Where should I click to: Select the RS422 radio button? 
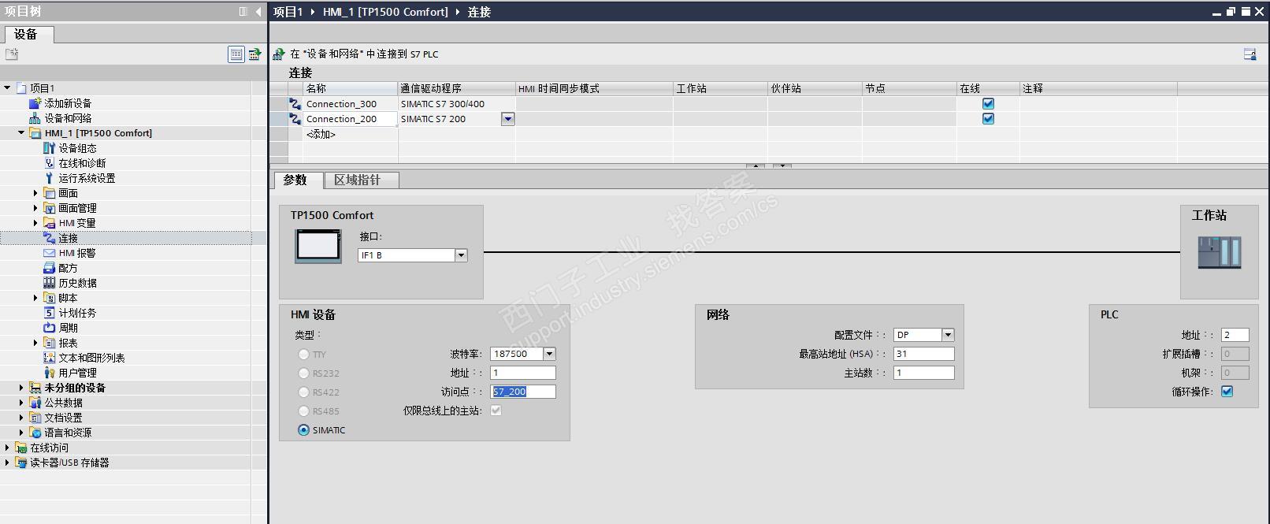tap(303, 392)
